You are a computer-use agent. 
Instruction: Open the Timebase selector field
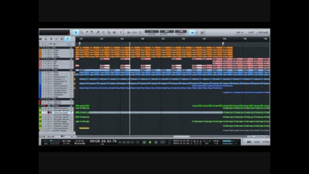[x=167, y=32]
